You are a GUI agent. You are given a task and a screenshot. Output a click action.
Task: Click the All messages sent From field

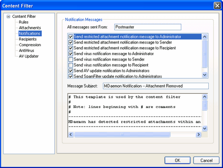tap(148, 27)
